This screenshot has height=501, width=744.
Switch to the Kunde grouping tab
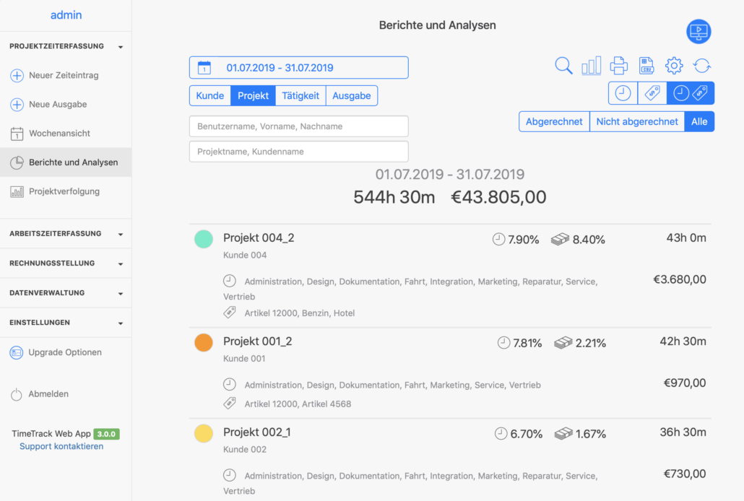[x=210, y=96]
